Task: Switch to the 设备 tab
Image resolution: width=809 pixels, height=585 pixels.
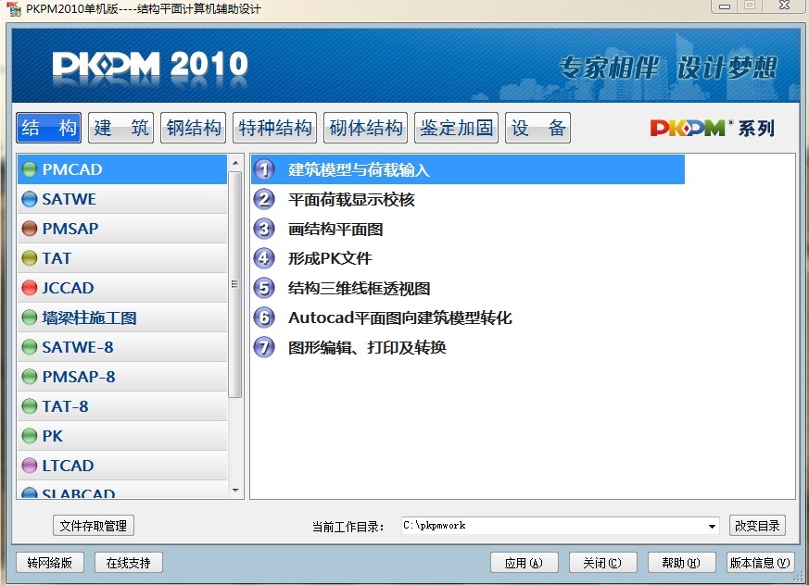Action: (538, 128)
